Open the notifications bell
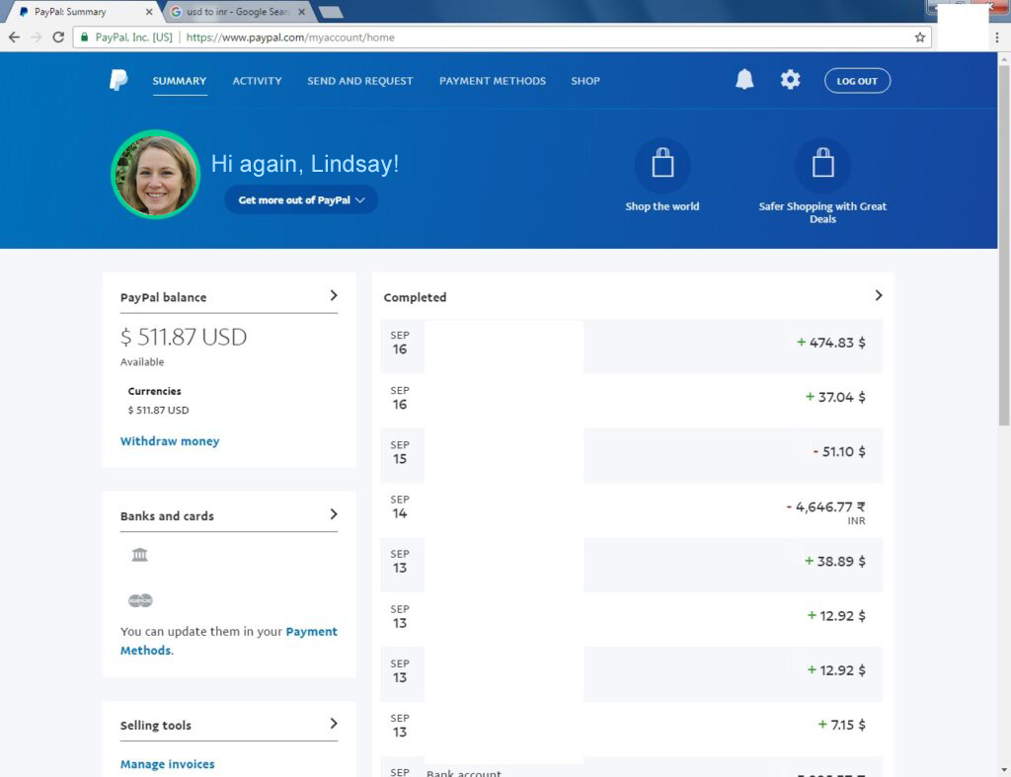The height and width of the screenshot is (777, 1011). (x=744, y=80)
